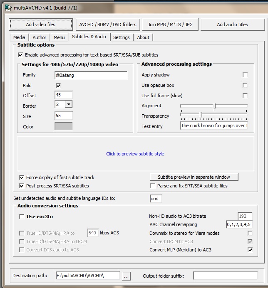
Task: Open the Menu tab
Action: coord(59,37)
